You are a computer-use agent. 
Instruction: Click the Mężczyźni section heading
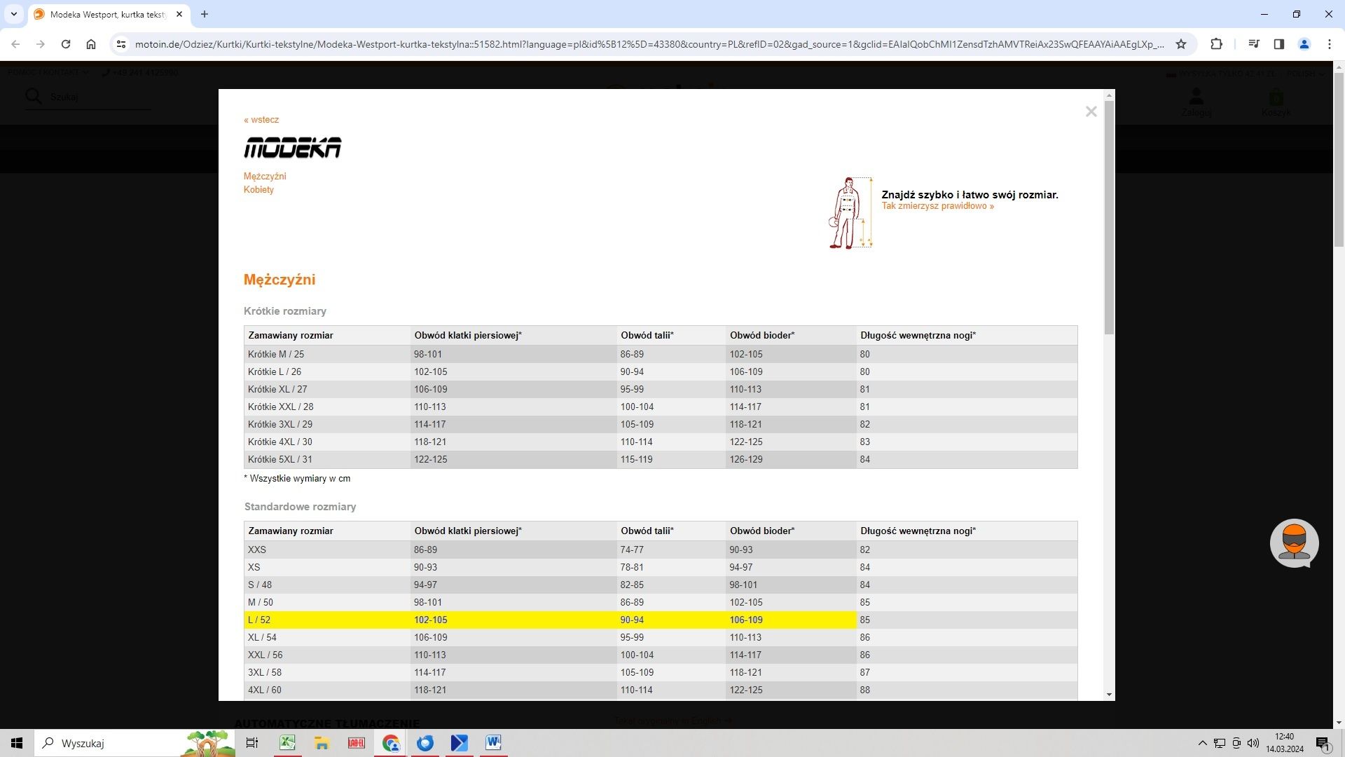[280, 280]
